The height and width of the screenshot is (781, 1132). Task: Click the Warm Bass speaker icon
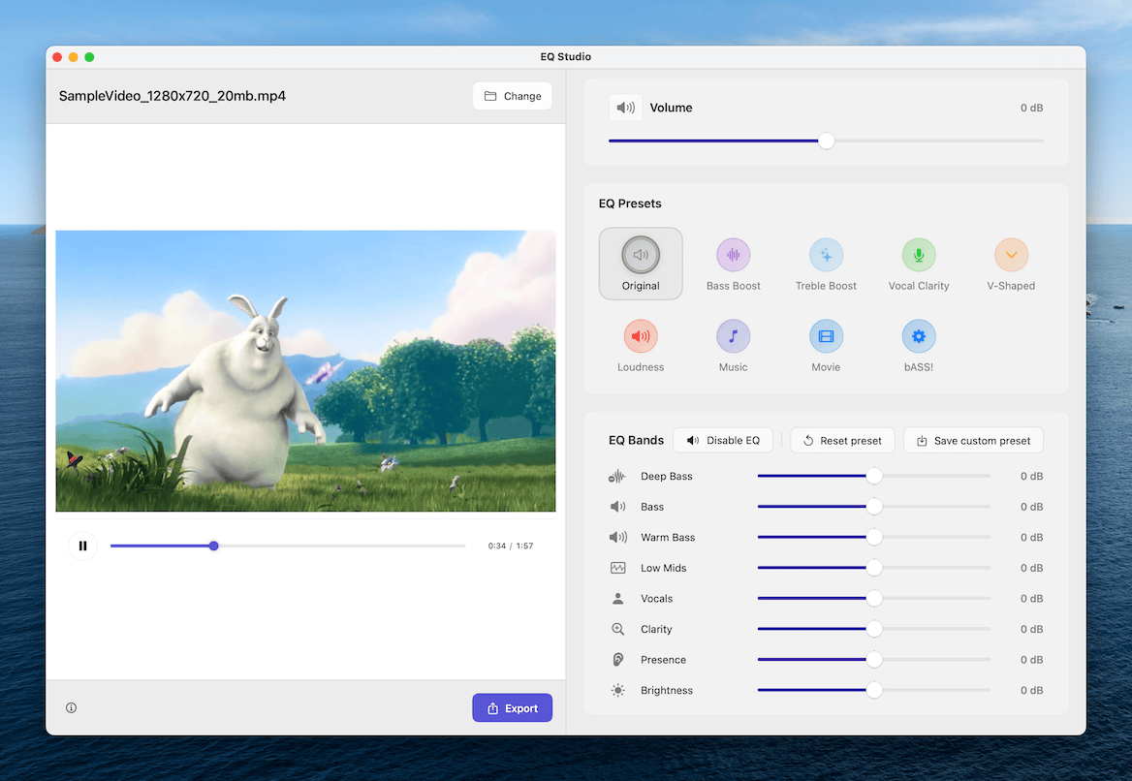(x=618, y=537)
